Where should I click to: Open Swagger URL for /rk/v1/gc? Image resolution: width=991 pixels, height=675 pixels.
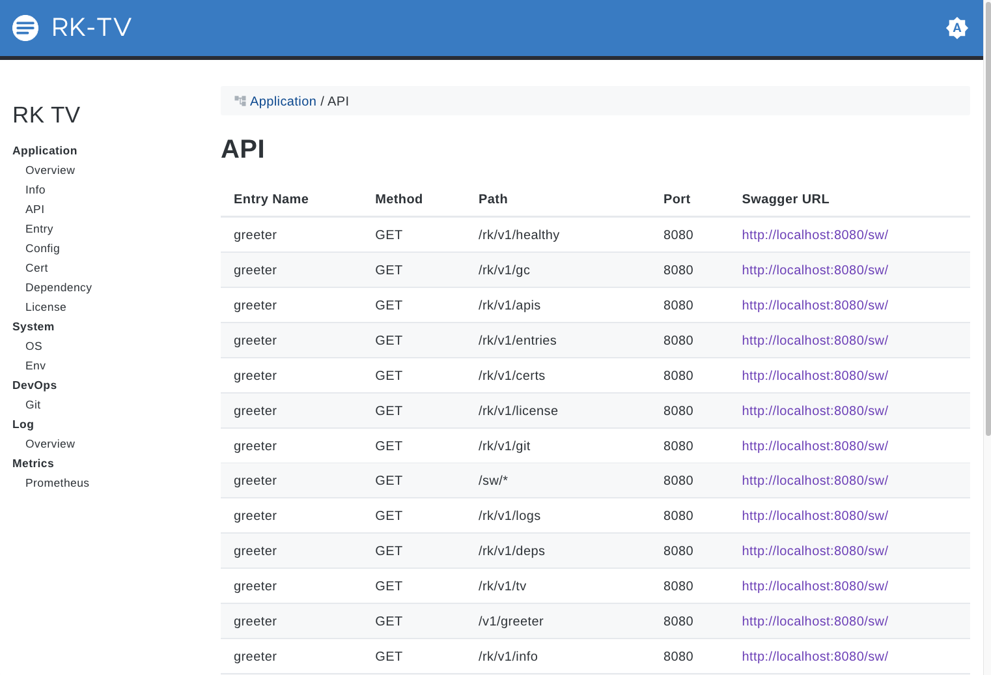tap(815, 270)
